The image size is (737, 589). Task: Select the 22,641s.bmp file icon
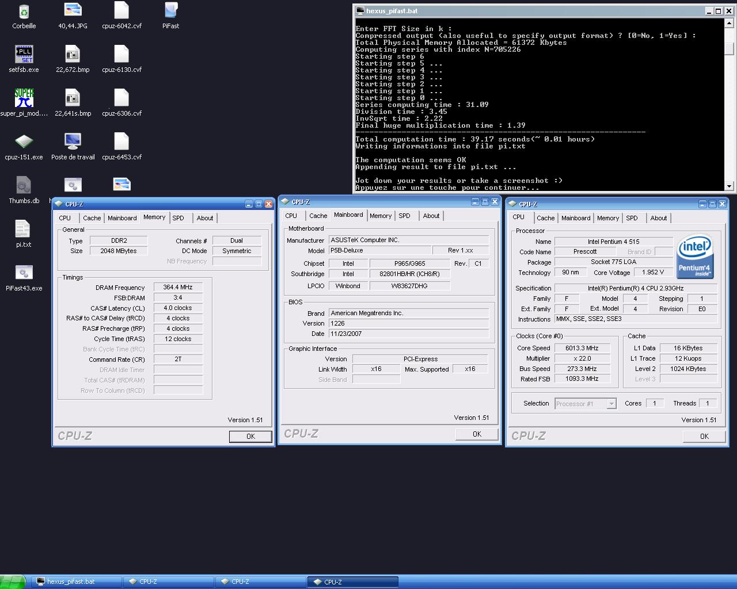click(x=73, y=98)
